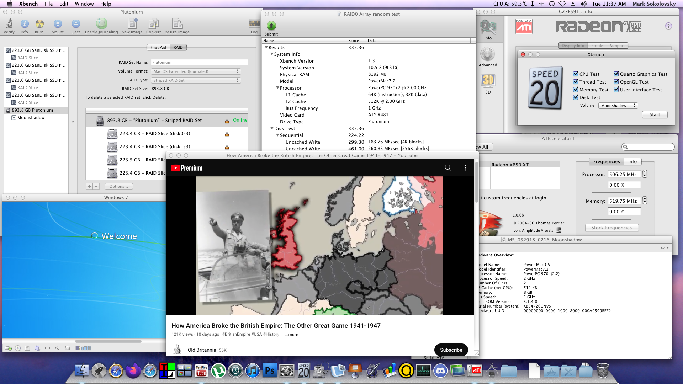
Task: Toggle the Disk Test checkbox
Action: click(x=576, y=97)
